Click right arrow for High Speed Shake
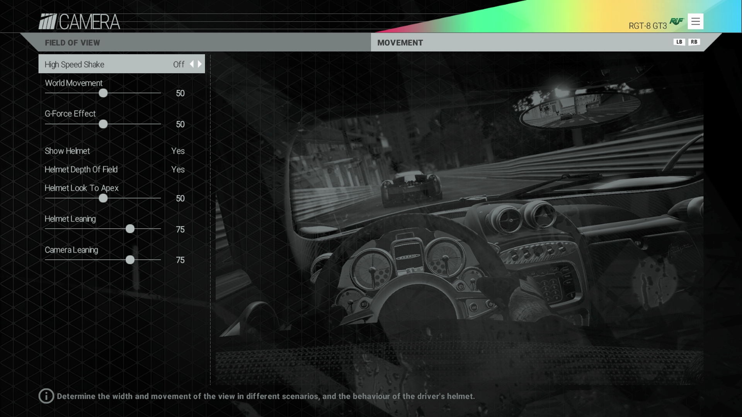 pos(200,64)
